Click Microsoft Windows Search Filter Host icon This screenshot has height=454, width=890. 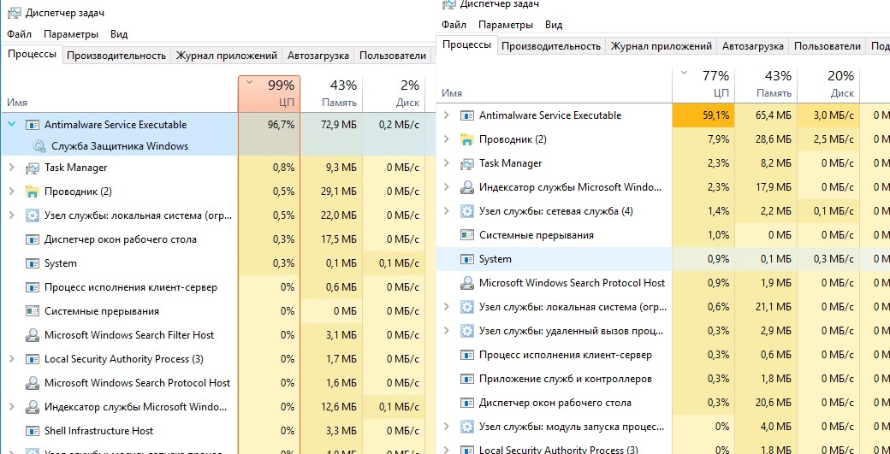point(33,335)
